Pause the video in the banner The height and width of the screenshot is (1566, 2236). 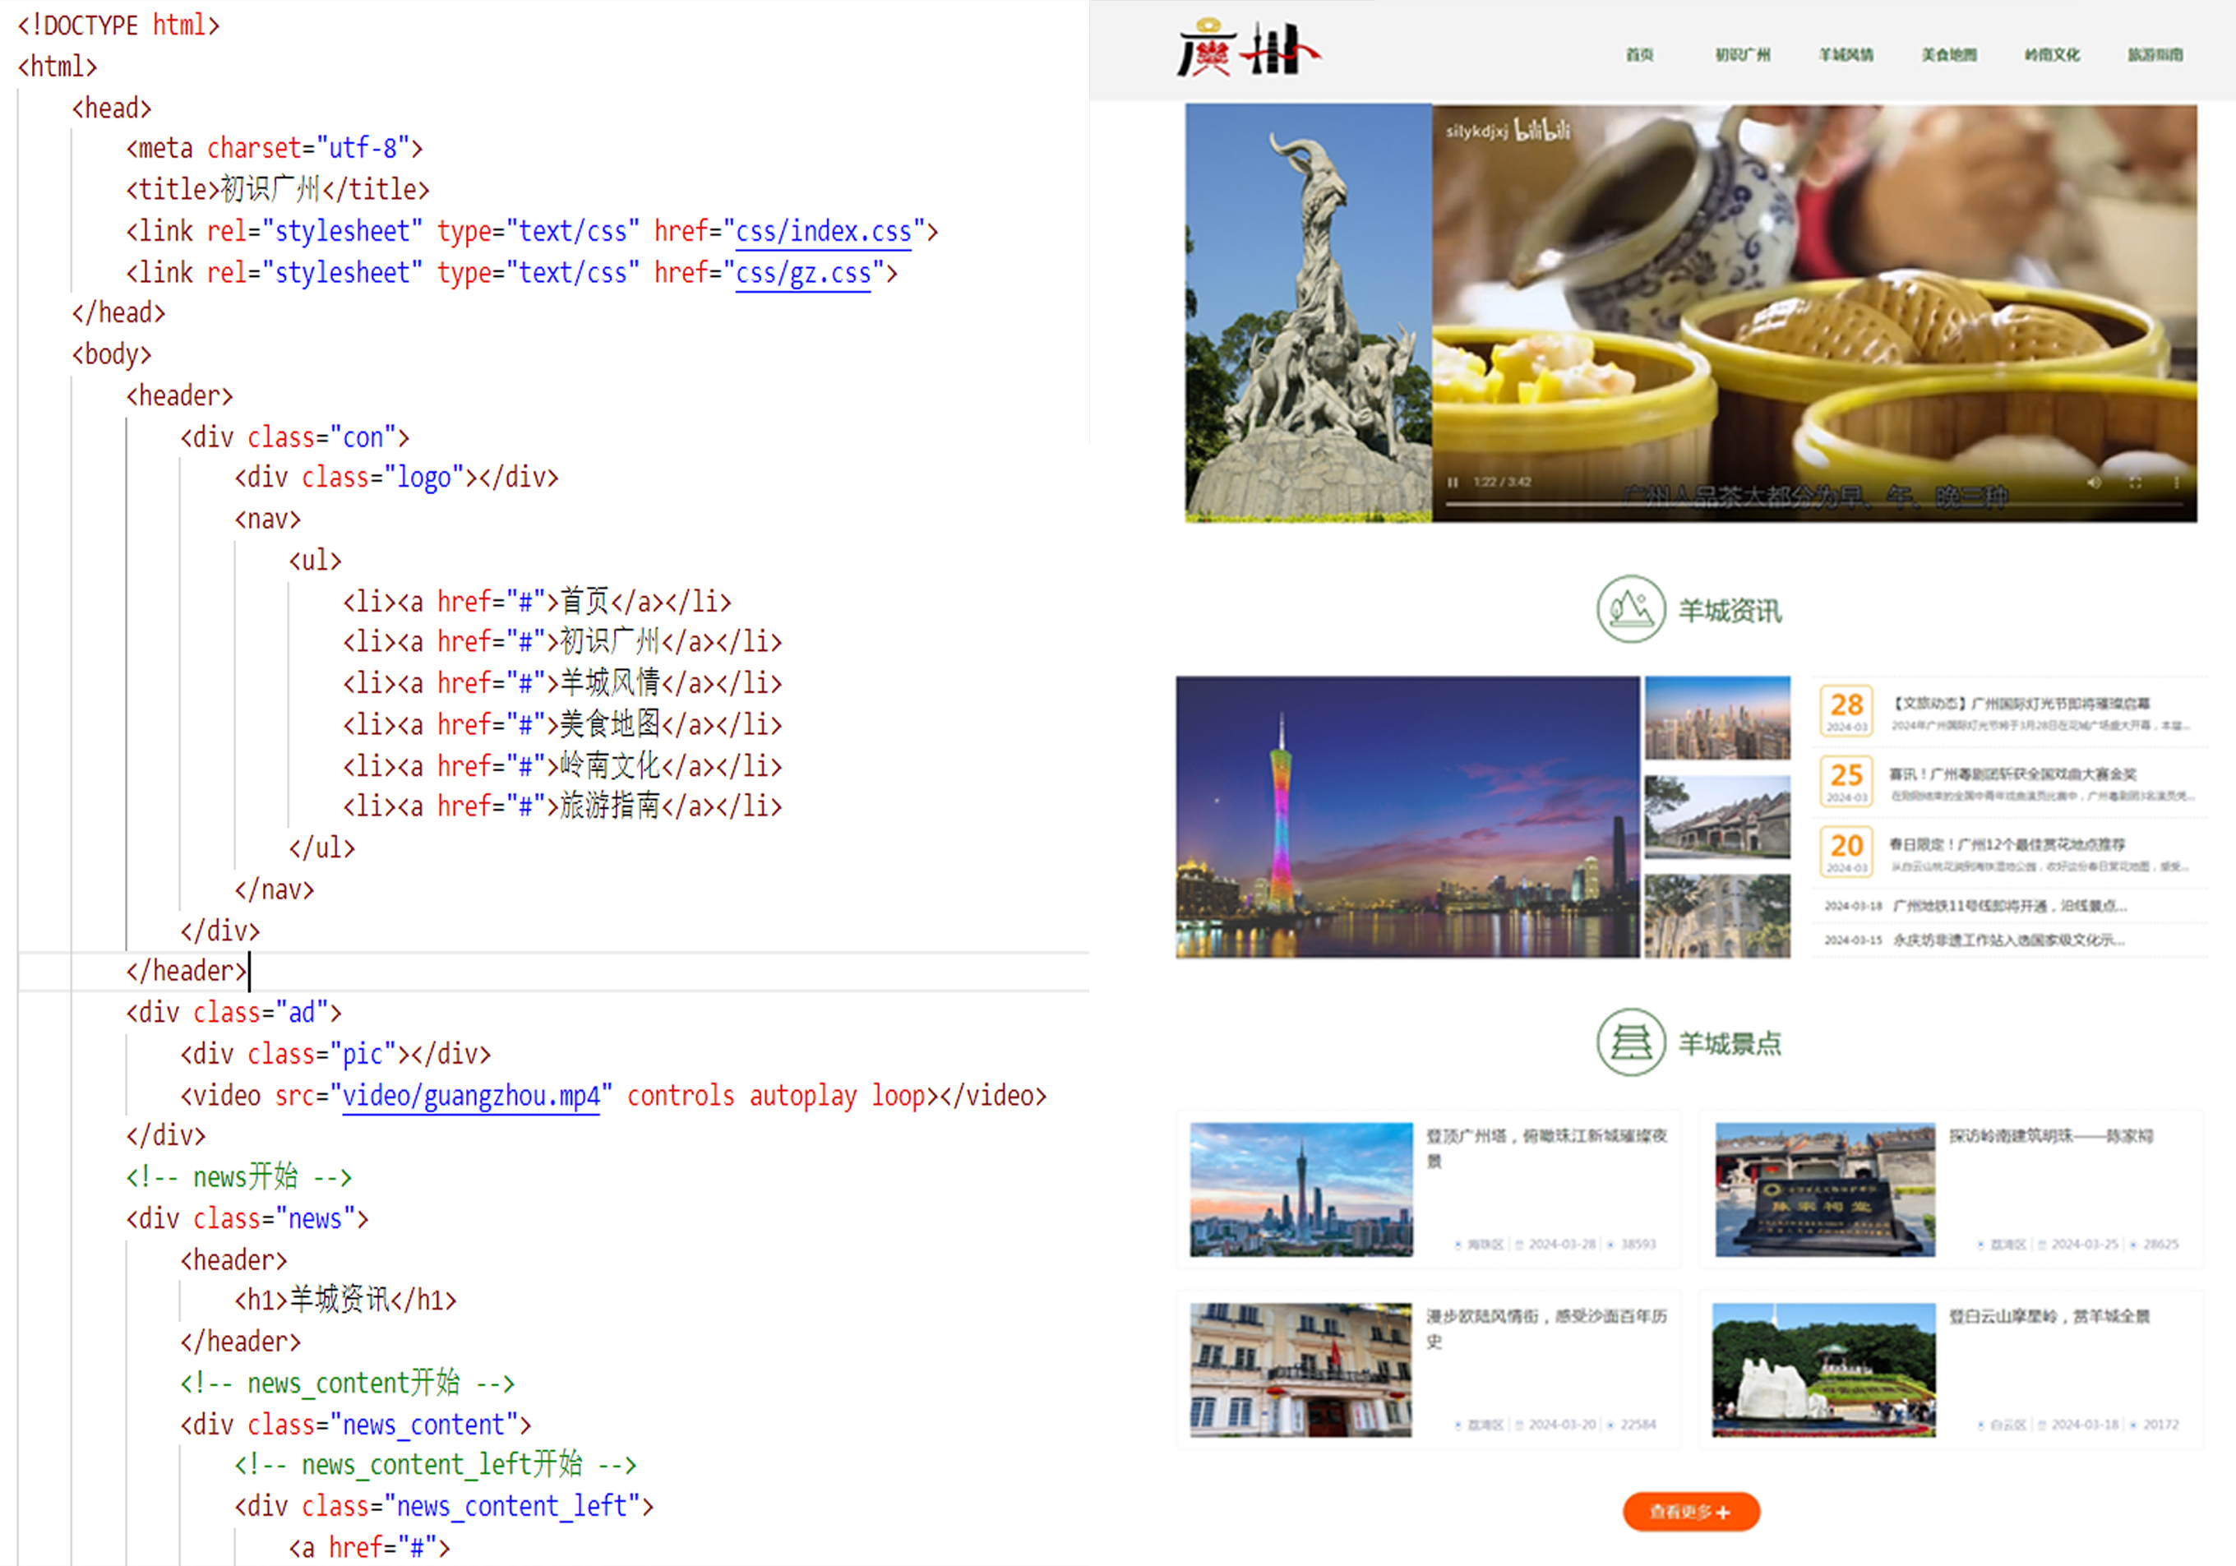point(1452,482)
